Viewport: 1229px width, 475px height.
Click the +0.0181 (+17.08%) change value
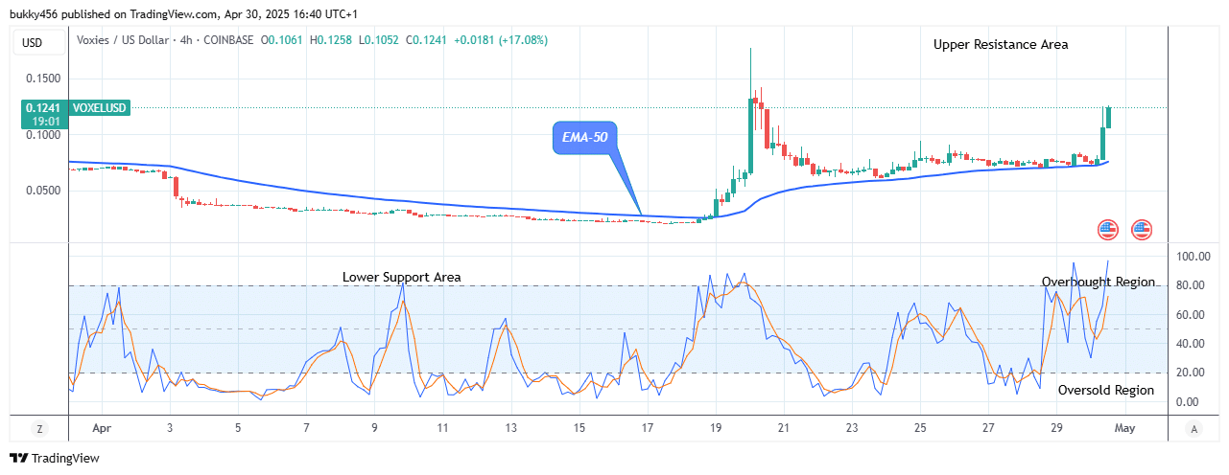(500, 40)
